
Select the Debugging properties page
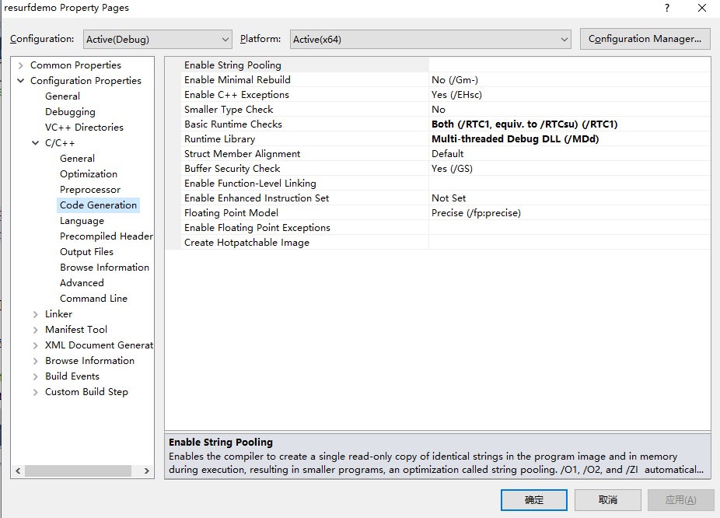(x=70, y=112)
